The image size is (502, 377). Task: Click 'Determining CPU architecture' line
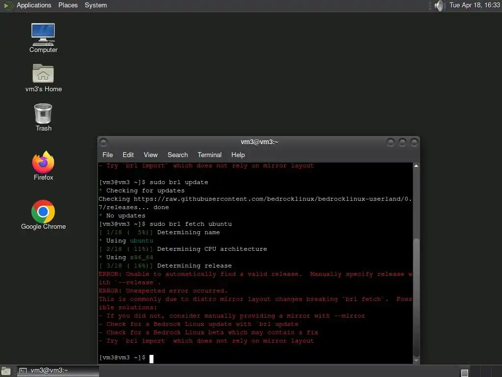point(183,249)
